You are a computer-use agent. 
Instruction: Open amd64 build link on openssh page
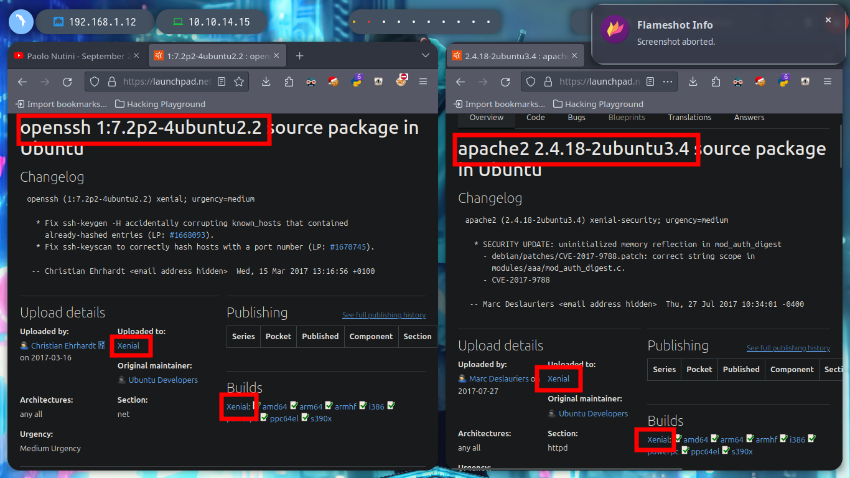coord(274,407)
